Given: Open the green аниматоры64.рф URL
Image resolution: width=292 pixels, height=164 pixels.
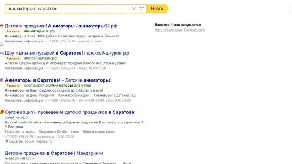Looking at the screenshot, I should click(39, 31).
